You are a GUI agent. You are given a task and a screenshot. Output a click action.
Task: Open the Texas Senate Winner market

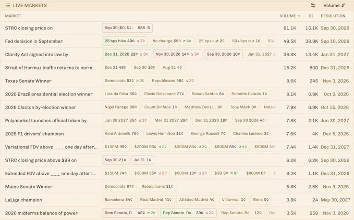28,81
